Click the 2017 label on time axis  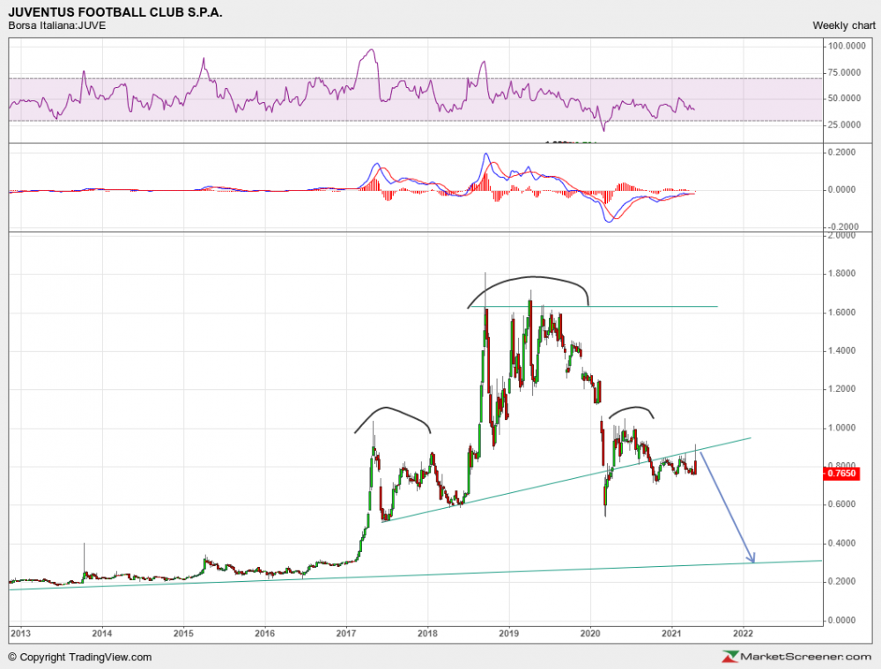[346, 634]
